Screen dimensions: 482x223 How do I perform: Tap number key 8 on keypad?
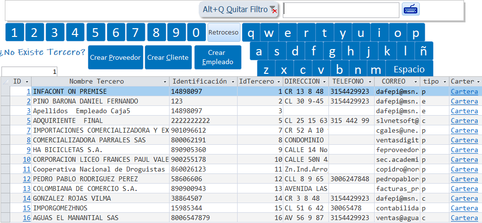point(156,32)
